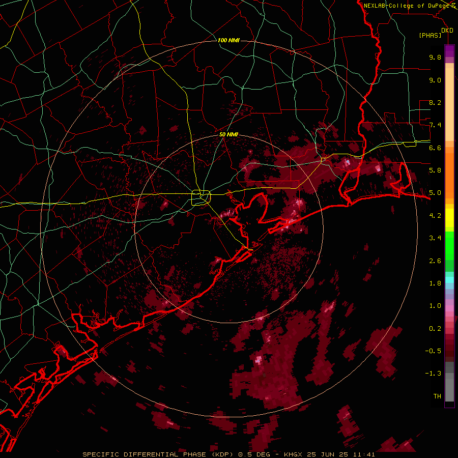Click the 9.8 value on the scale
The height and width of the screenshot is (458, 458).
(435, 57)
